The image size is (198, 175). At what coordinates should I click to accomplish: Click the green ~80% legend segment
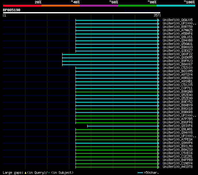click(x=137, y=6)
